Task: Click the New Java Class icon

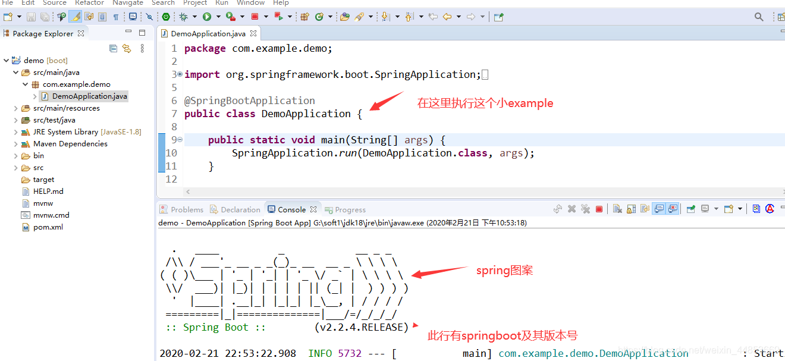Action: click(319, 17)
